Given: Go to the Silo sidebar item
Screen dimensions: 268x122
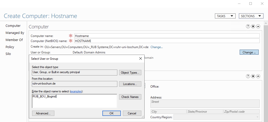Looking at the screenshot, I should [8, 54].
